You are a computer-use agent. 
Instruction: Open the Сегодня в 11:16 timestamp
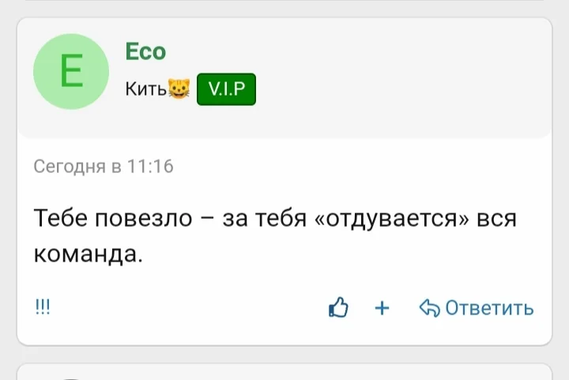coord(103,167)
